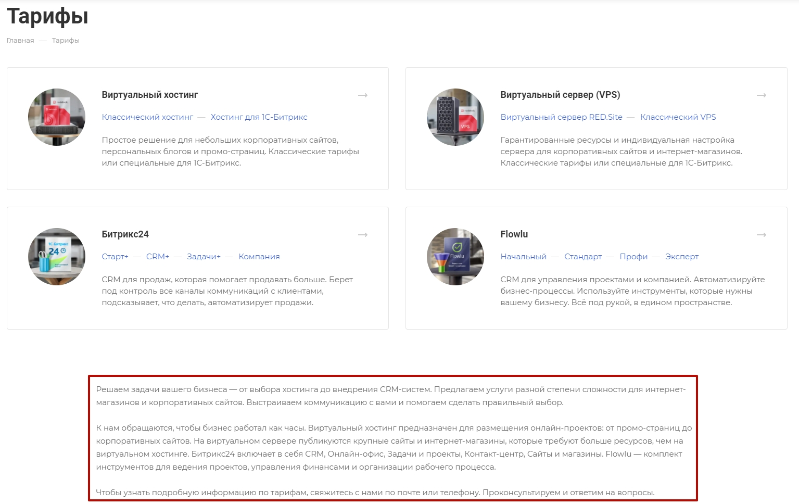The width and height of the screenshot is (799, 504).
Task: Click the description starting 'Простое решение для небольших'
Action: click(231, 152)
